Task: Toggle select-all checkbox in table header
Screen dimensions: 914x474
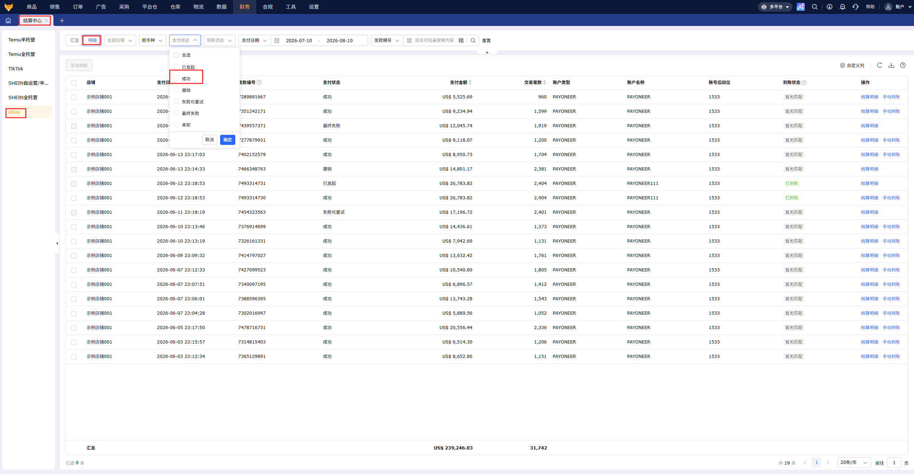Action: (x=74, y=83)
